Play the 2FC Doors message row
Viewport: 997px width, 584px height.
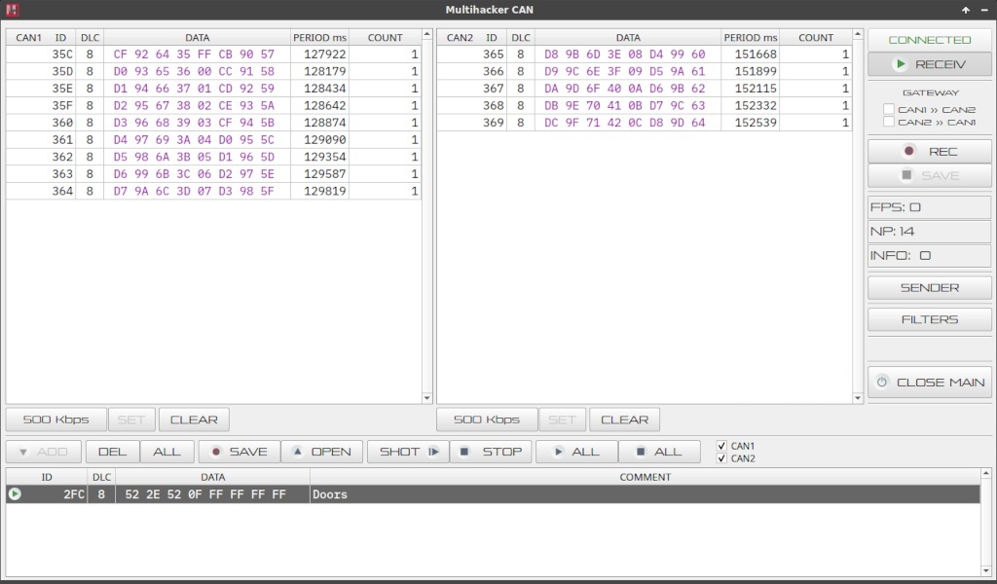(15, 494)
